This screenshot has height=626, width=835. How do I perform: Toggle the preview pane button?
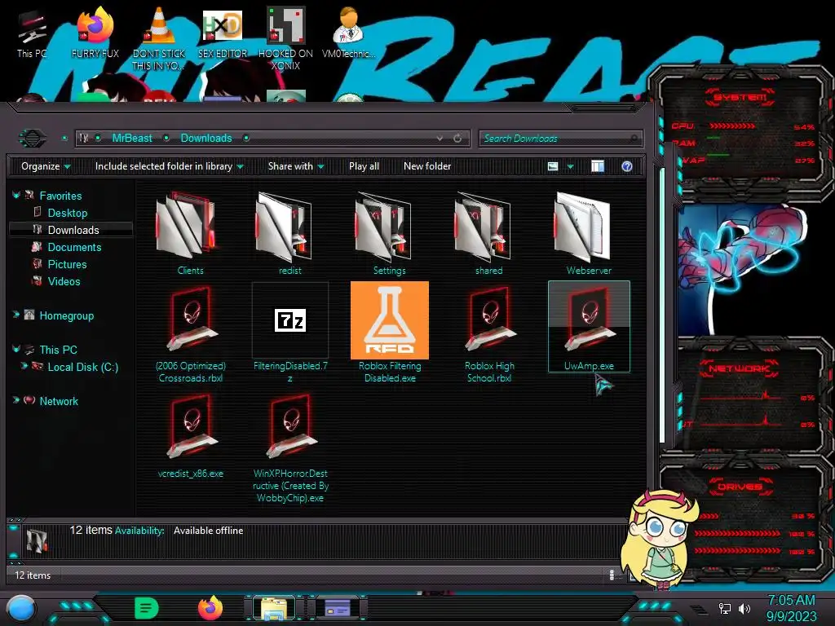click(598, 166)
